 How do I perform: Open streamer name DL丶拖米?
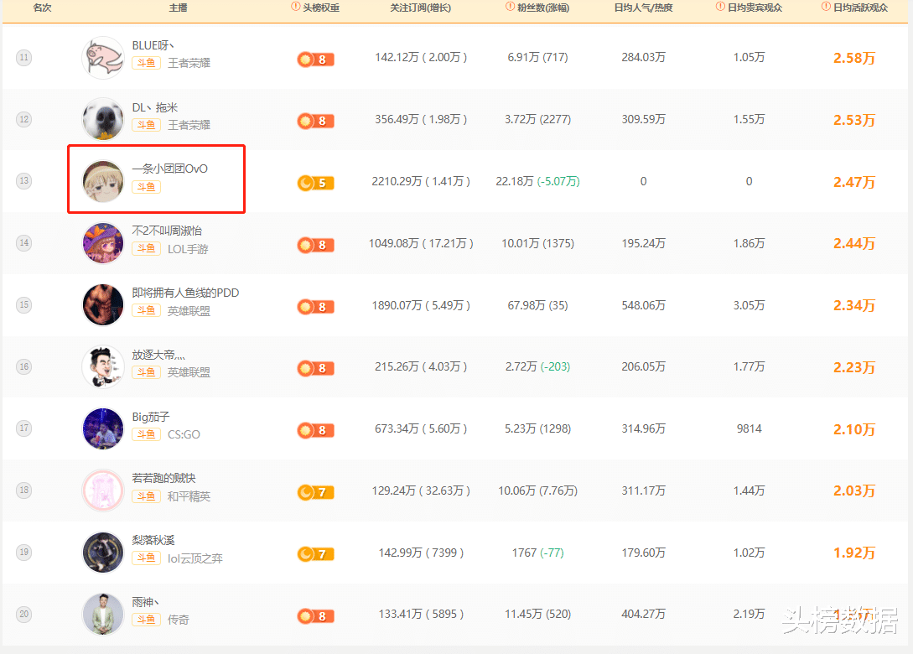click(155, 107)
